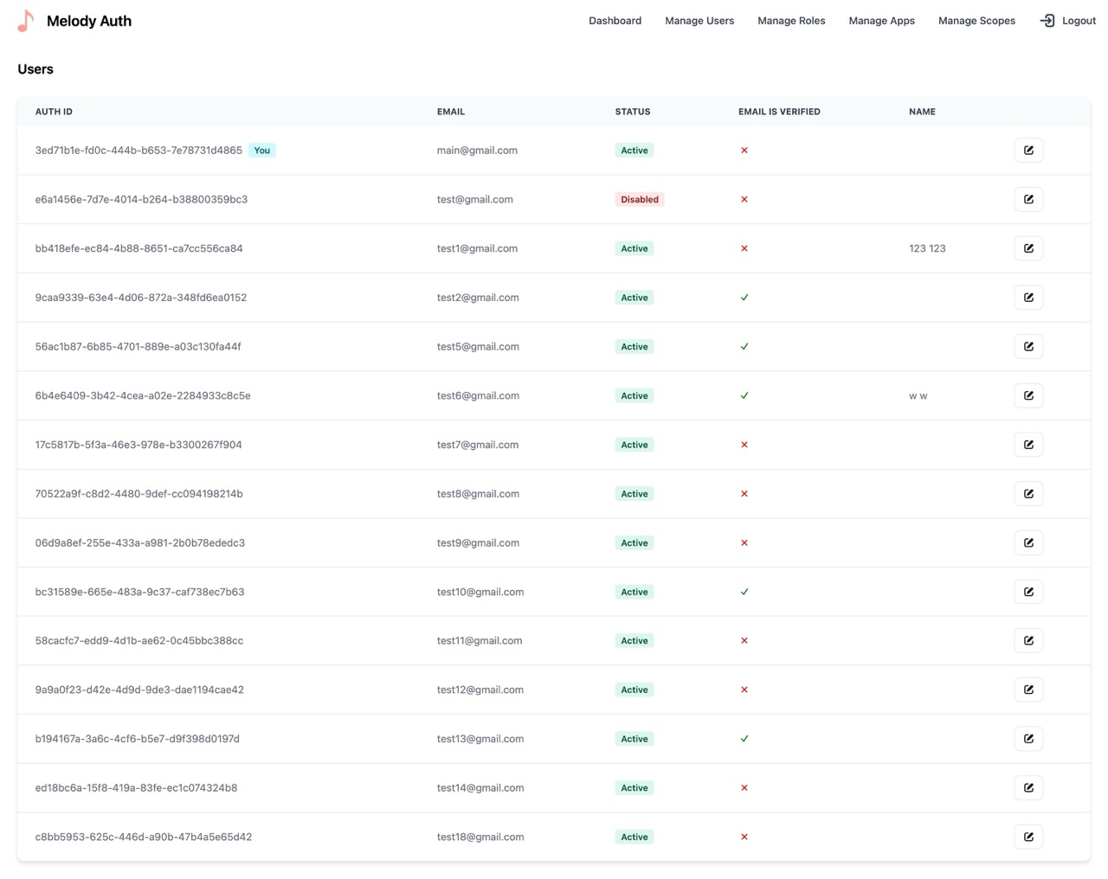The image size is (1108, 879).
Task: Edit the test@gmail.com disabled user
Action: click(x=1028, y=200)
